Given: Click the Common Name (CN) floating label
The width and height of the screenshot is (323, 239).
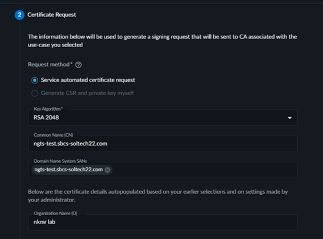Looking at the screenshot, I should (x=53, y=135).
